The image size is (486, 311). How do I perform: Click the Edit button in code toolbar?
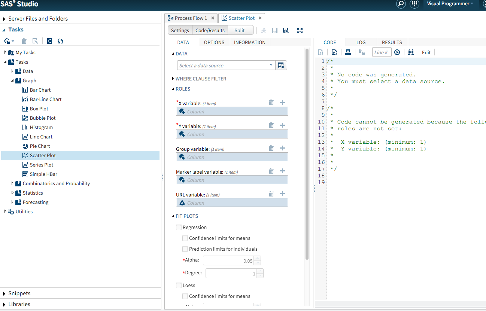coord(426,52)
